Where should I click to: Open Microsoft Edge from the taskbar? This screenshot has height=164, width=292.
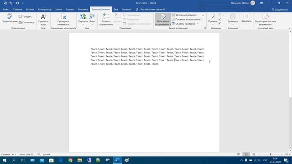click(61, 160)
